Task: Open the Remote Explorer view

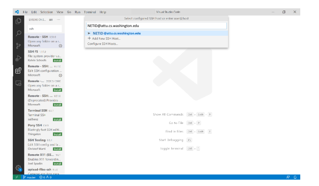Action: (x=18, y=83)
